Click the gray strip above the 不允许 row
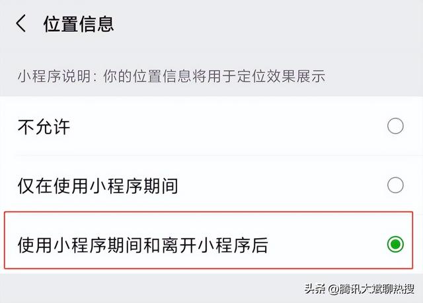 click(211, 93)
